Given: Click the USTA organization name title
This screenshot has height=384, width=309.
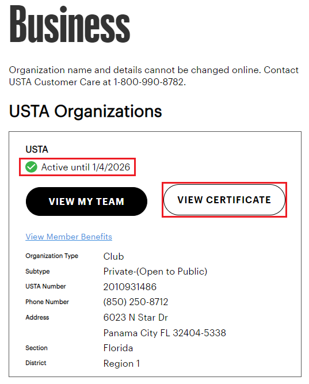Looking at the screenshot, I should [37, 149].
